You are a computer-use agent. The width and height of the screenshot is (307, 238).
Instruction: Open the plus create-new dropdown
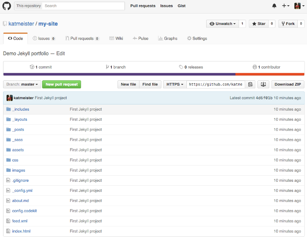pyautogui.click(x=286, y=6)
